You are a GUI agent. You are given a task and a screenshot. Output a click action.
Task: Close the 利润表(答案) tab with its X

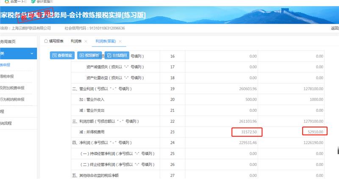[x=120, y=41]
